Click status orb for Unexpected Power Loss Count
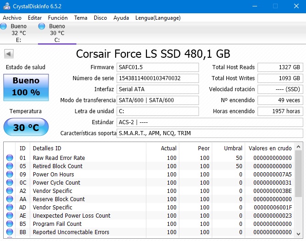The image size is (306, 241). [10, 216]
